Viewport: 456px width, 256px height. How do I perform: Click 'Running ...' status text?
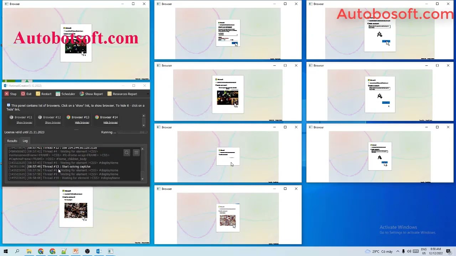(x=109, y=132)
